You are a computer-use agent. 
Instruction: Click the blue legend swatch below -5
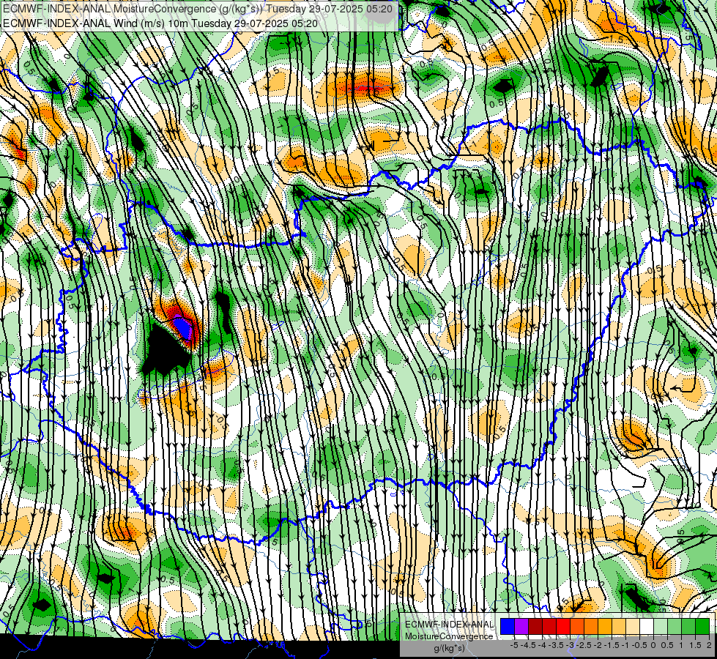(508, 626)
